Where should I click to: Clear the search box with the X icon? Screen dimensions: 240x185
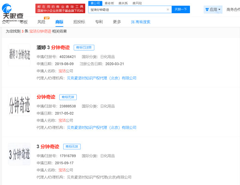click(168, 10)
